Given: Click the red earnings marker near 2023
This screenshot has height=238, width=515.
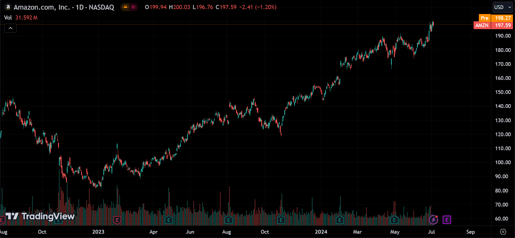Looking at the screenshot, I should tap(117, 220).
